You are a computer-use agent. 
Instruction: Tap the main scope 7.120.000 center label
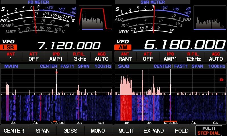pos(58,123)
